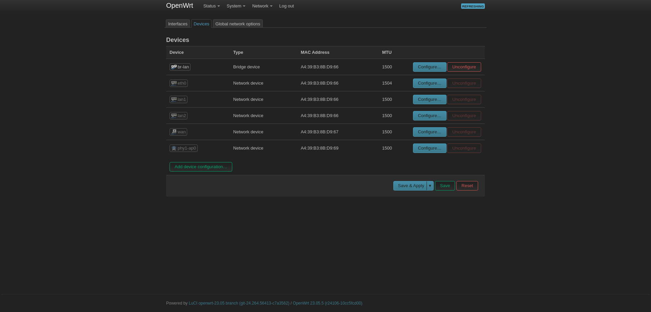Click the red Reset button

pyautogui.click(x=467, y=186)
